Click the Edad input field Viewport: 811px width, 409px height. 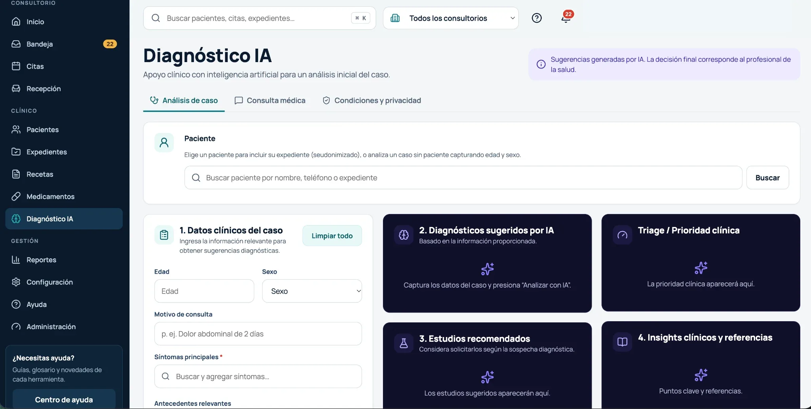(x=204, y=291)
